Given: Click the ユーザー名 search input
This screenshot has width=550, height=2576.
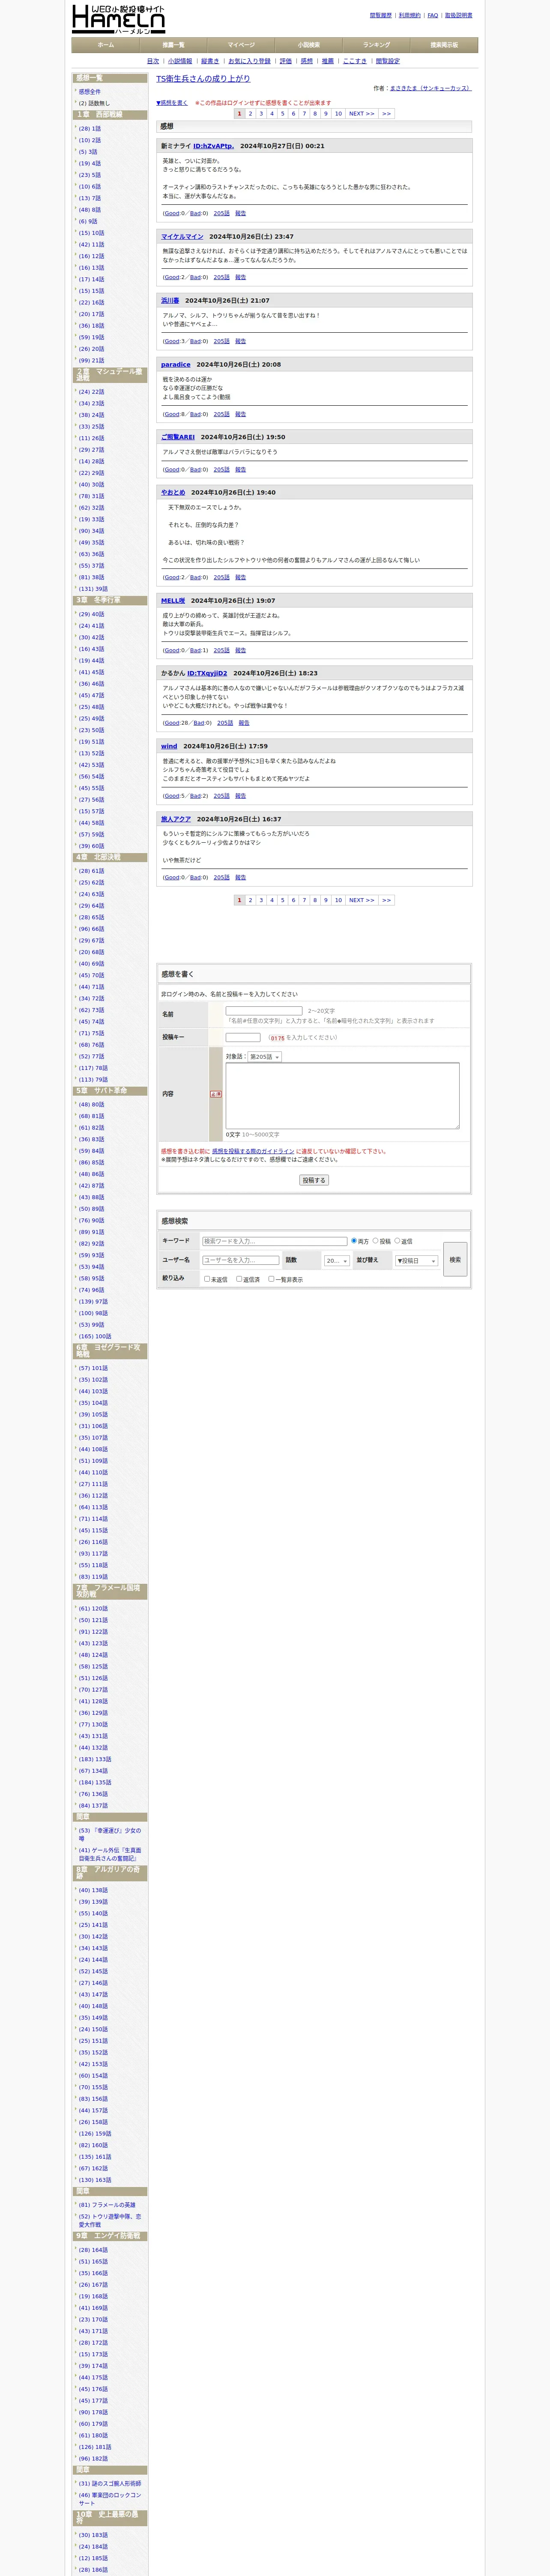Looking at the screenshot, I should [x=241, y=1260].
